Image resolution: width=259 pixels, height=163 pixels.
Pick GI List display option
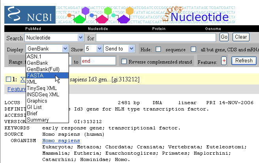coord(47,107)
